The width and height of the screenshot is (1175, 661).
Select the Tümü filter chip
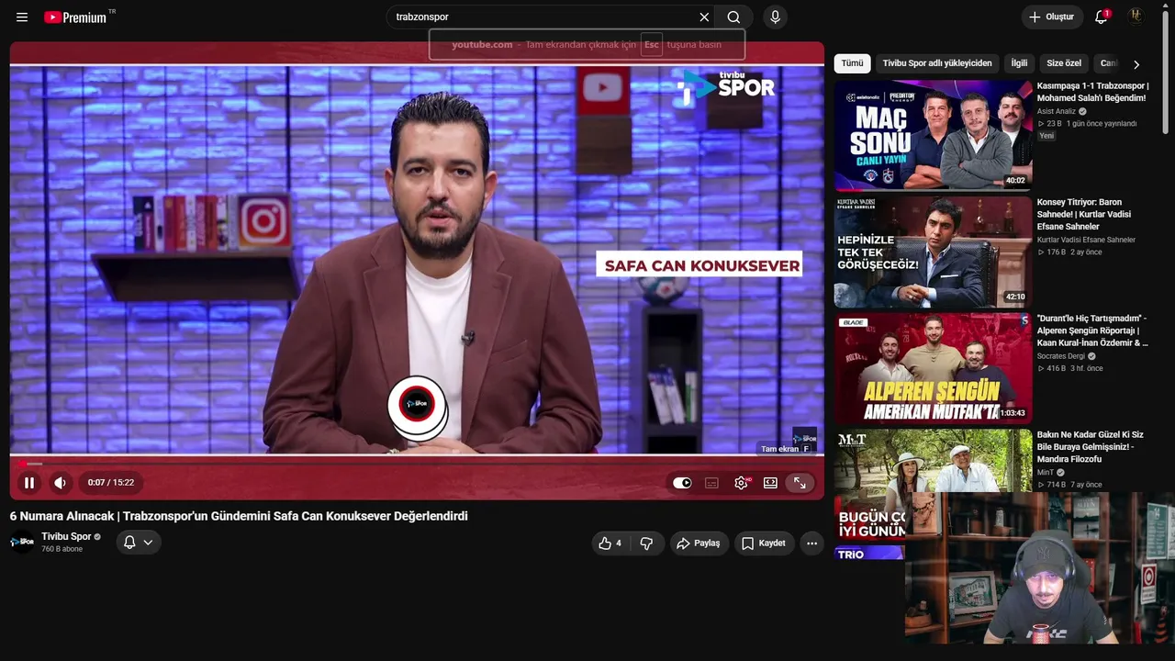pos(853,63)
